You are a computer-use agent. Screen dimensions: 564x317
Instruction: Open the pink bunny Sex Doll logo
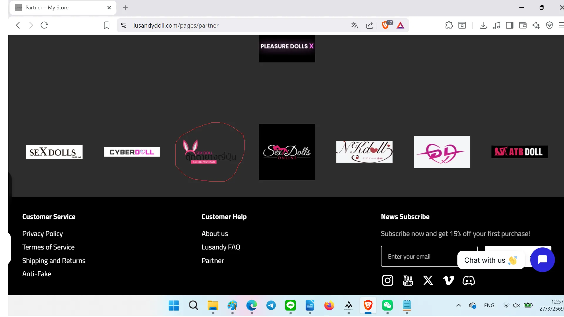click(x=210, y=152)
